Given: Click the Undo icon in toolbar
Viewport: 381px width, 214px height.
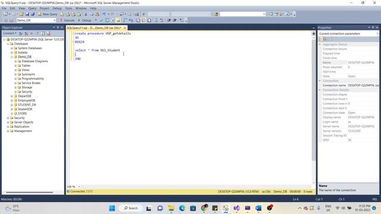Looking at the screenshot, I should click(104, 14).
